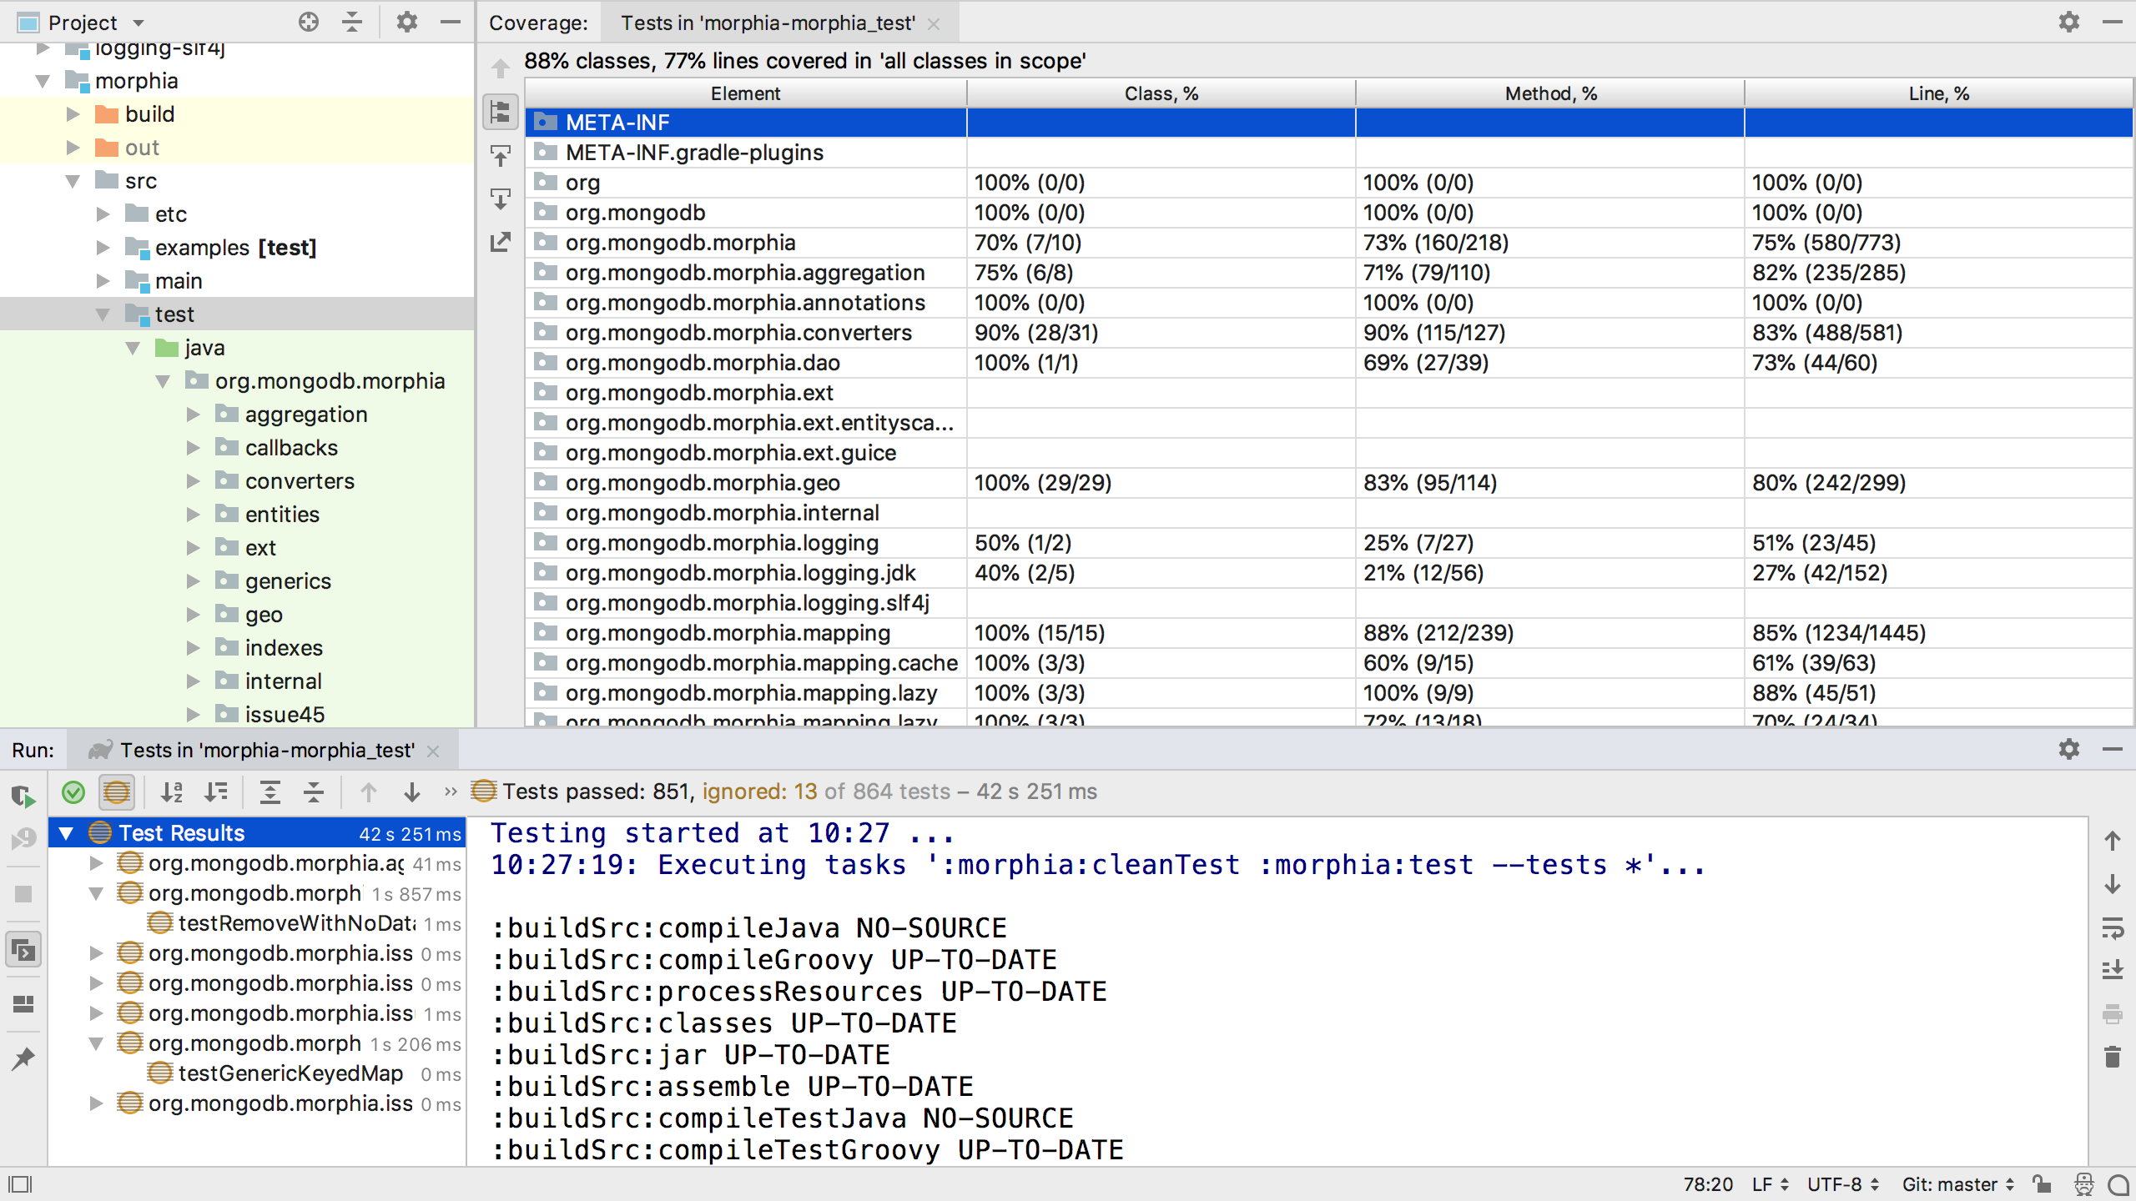This screenshot has width=2136, height=1201.
Task: Hide the Run tool window
Action: coord(2113,749)
